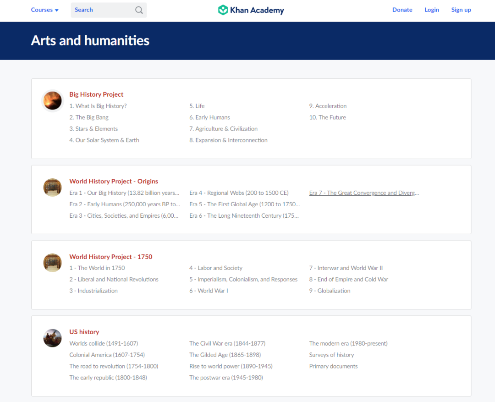Select unit 9. Acceleration
Image resolution: width=495 pixels, height=402 pixels.
(x=328, y=106)
